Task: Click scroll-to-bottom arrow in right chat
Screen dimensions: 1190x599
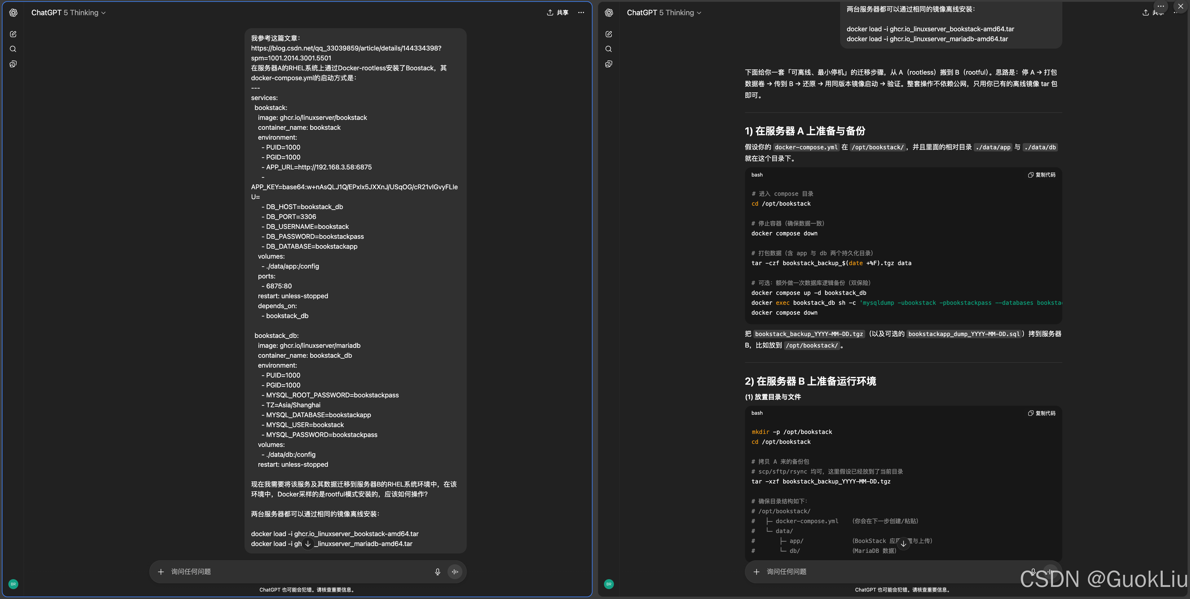Action: [904, 544]
